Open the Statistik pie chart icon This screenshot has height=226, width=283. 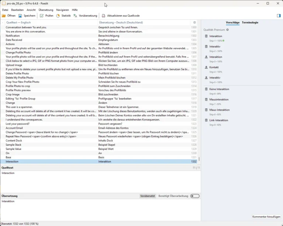coord(58,16)
